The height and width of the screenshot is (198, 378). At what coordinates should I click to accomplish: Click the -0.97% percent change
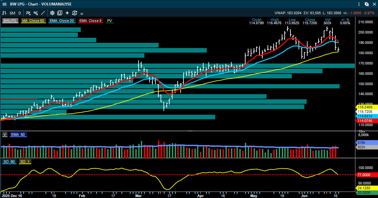pyautogui.click(x=369, y=13)
